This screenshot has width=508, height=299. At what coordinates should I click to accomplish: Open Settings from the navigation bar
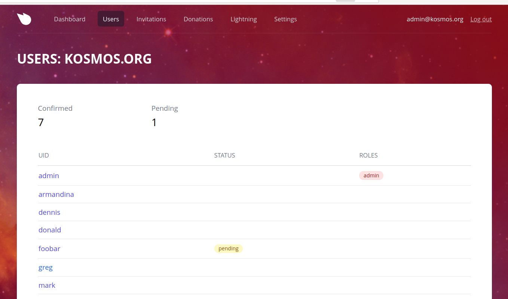click(x=285, y=19)
